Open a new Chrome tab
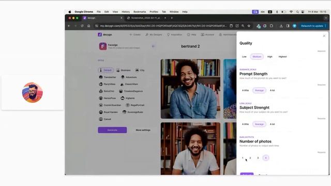331x186 pixels. click(x=172, y=18)
